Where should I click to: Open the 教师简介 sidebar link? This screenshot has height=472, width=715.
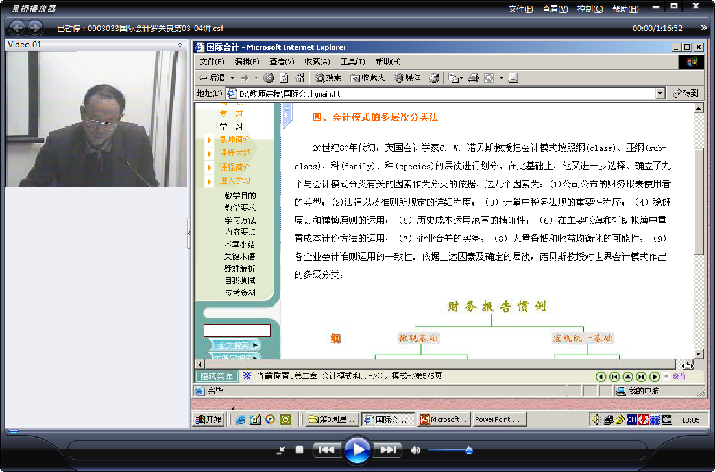(235, 139)
